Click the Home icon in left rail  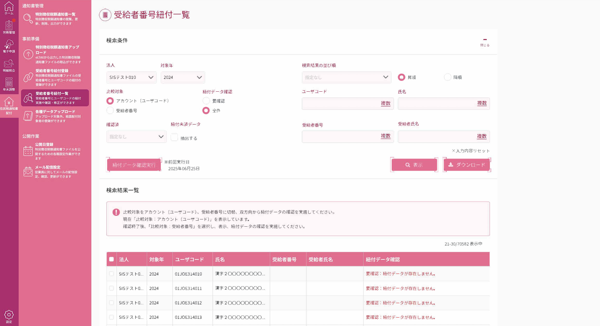[x=9, y=8]
